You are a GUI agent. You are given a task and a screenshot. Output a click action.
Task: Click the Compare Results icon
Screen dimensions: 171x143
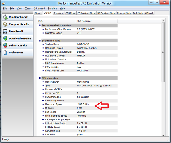coord(5,24)
